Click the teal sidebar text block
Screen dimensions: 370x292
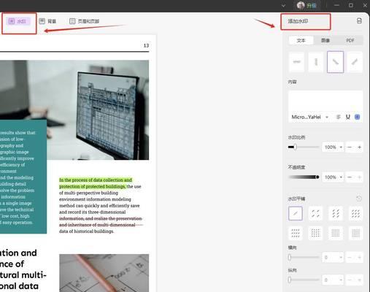tap(23, 177)
